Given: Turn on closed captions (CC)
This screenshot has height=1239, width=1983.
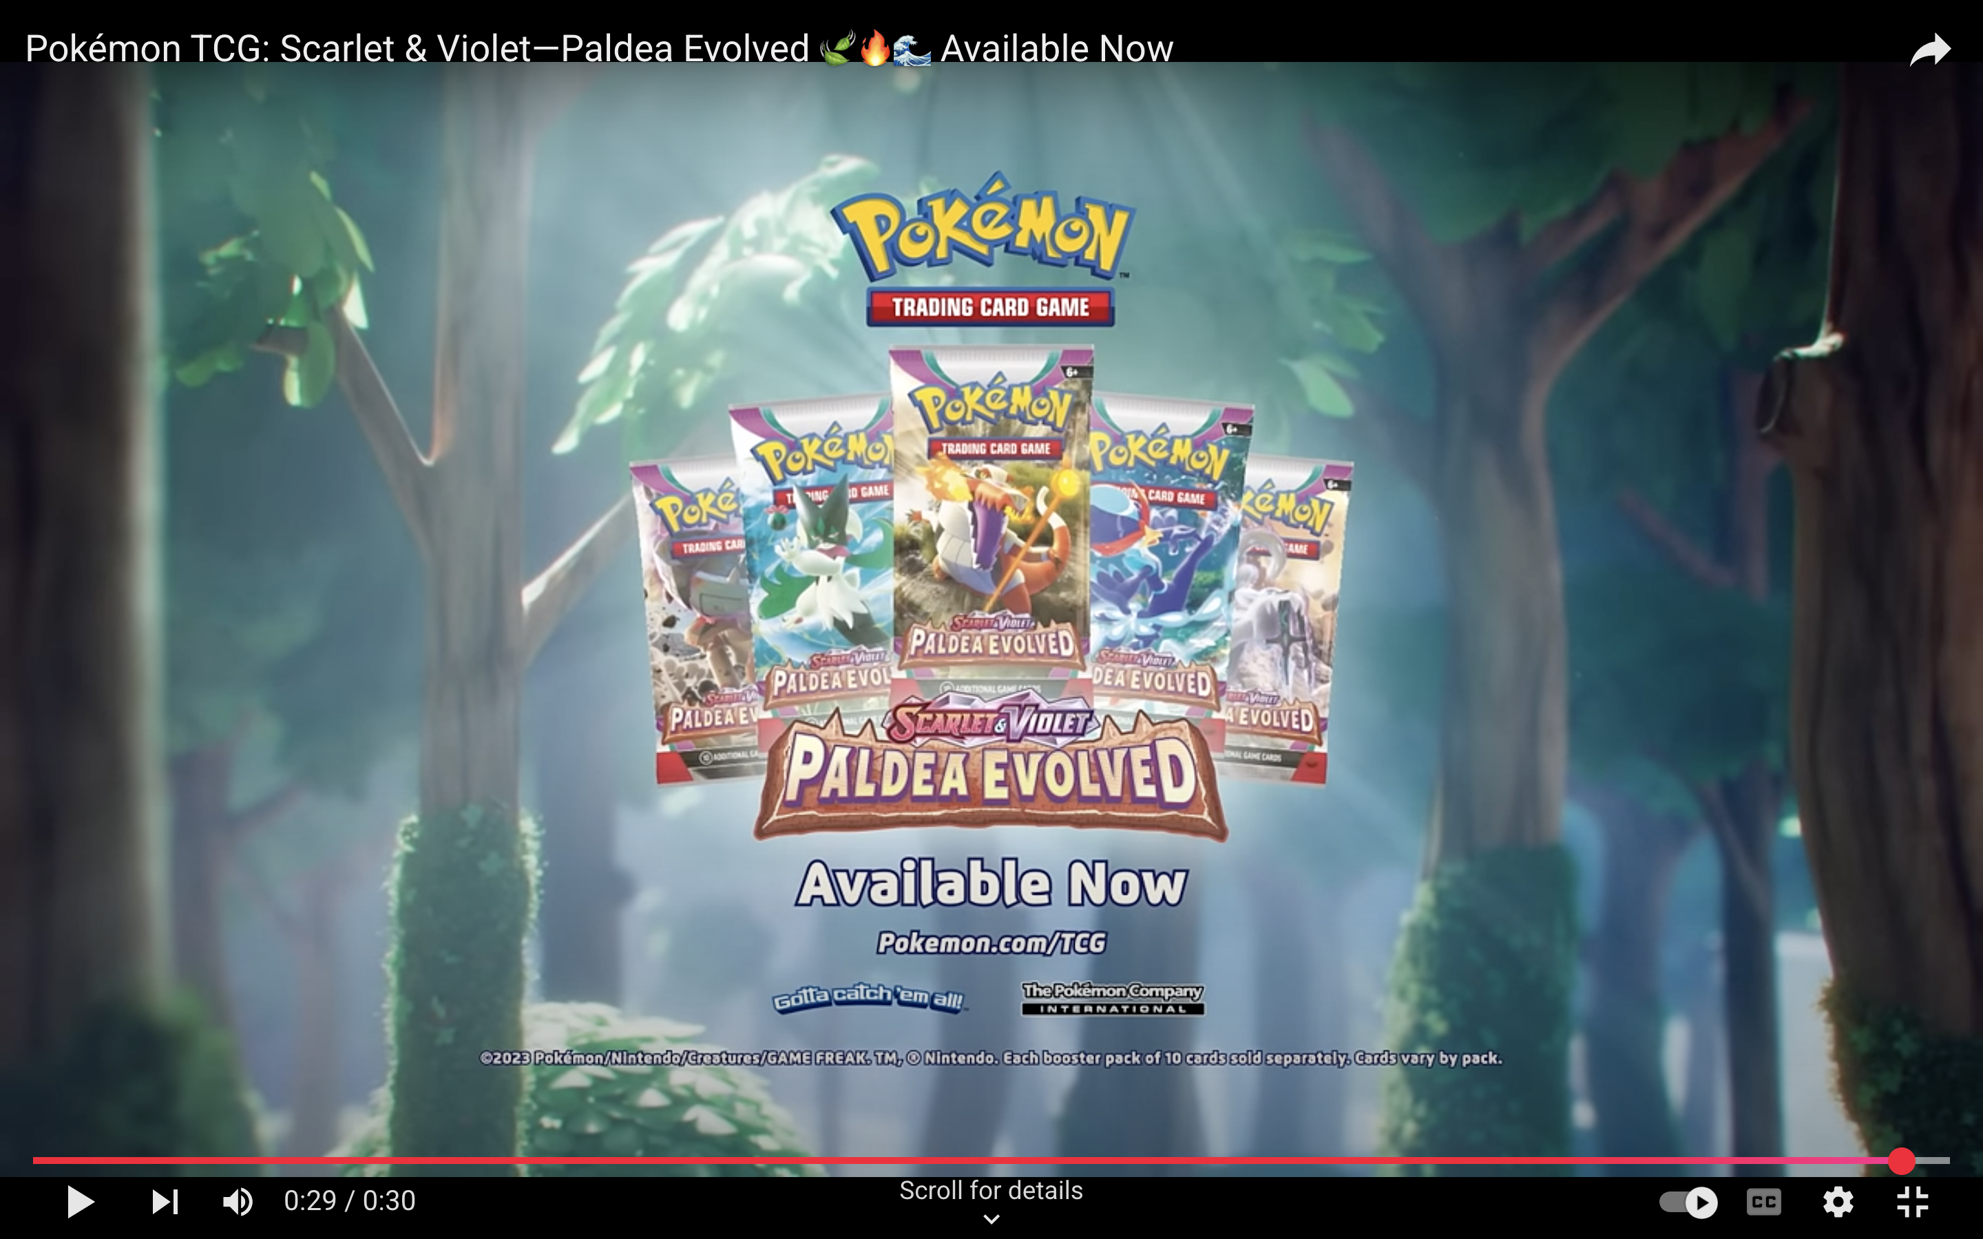Looking at the screenshot, I should coord(1763,1202).
